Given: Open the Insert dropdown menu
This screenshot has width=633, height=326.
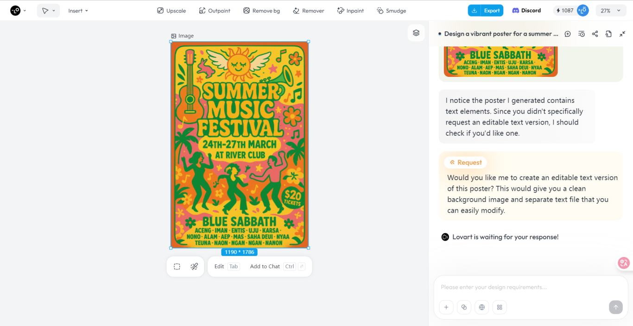Looking at the screenshot, I should click(78, 11).
